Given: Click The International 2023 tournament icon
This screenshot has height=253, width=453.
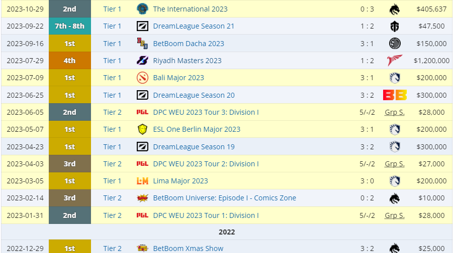Looking at the screenshot, I should [142, 9].
